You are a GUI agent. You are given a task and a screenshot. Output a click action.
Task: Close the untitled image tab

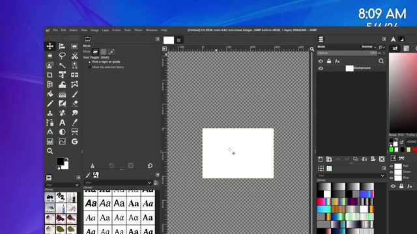179,40
